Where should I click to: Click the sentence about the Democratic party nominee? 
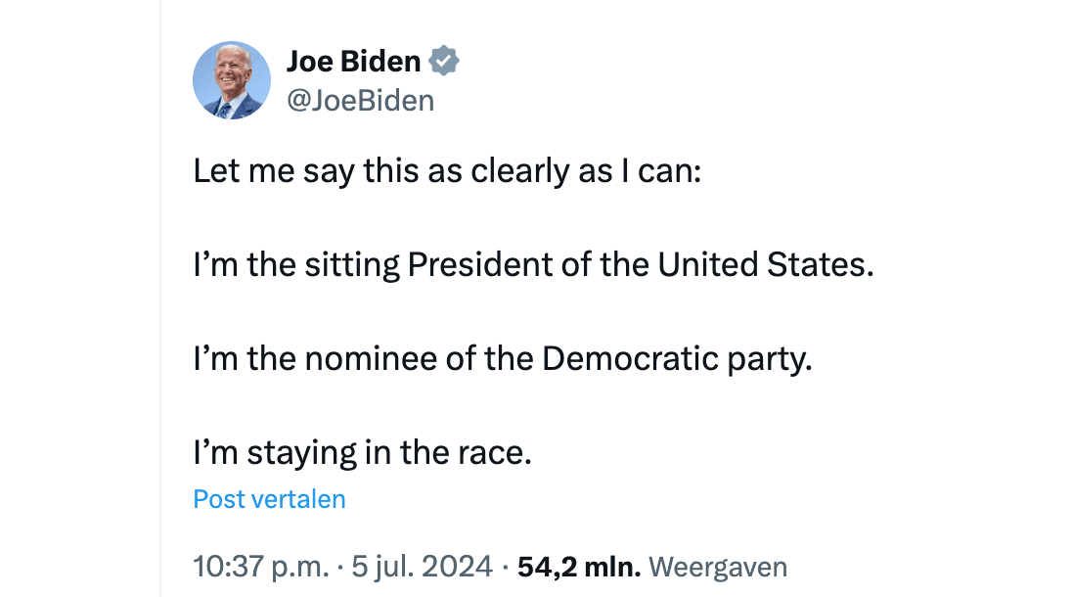pos(503,359)
